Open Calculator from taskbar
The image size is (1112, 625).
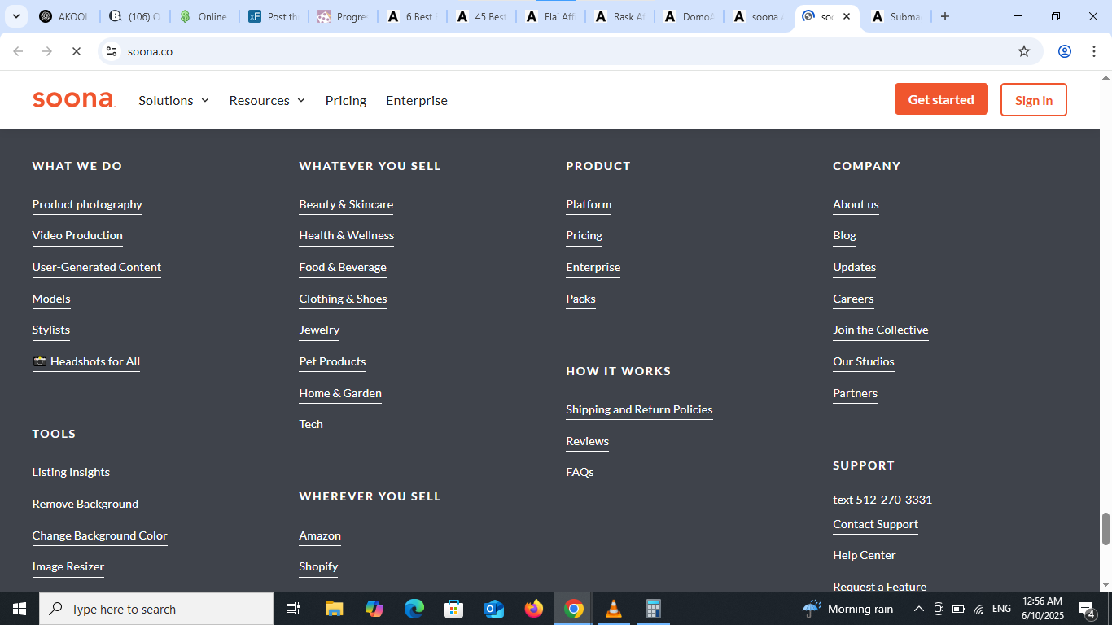coord(654,609)
